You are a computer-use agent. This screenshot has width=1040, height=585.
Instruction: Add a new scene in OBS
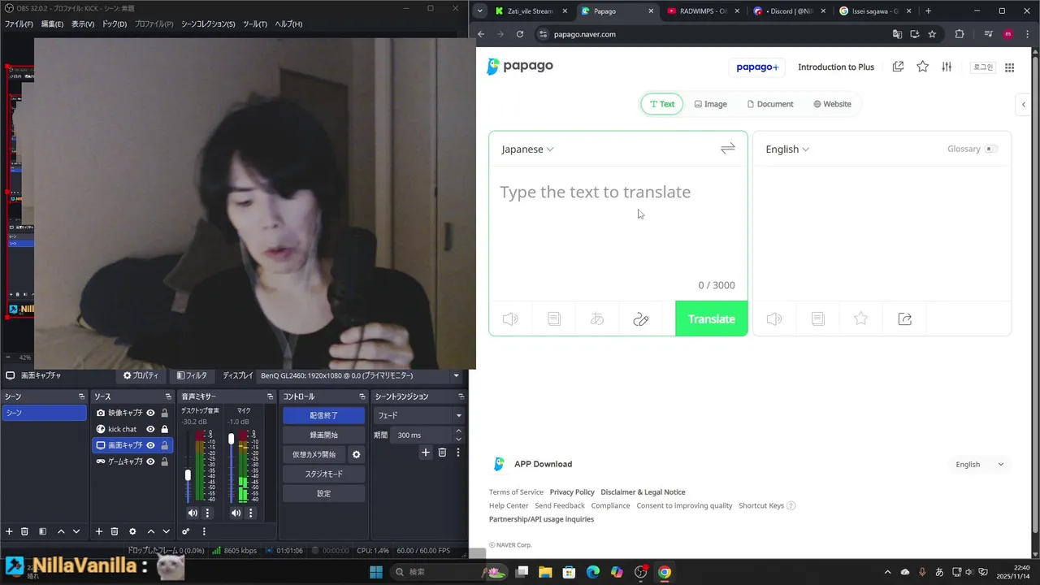(x=9, y=531)
